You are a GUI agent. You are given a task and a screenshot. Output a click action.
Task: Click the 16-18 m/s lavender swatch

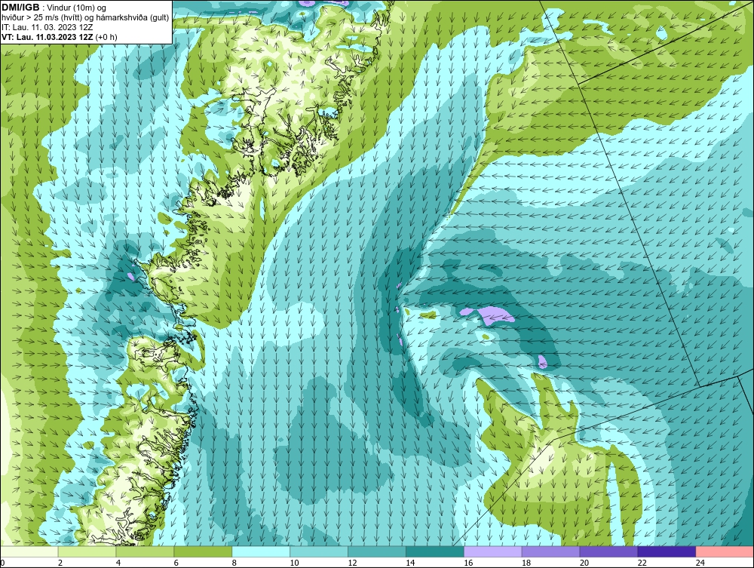pos(493,551)
